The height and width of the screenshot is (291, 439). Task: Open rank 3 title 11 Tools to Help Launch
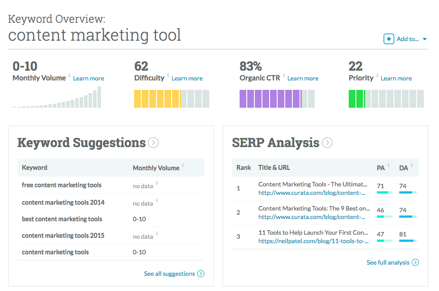tap(313, 232)
